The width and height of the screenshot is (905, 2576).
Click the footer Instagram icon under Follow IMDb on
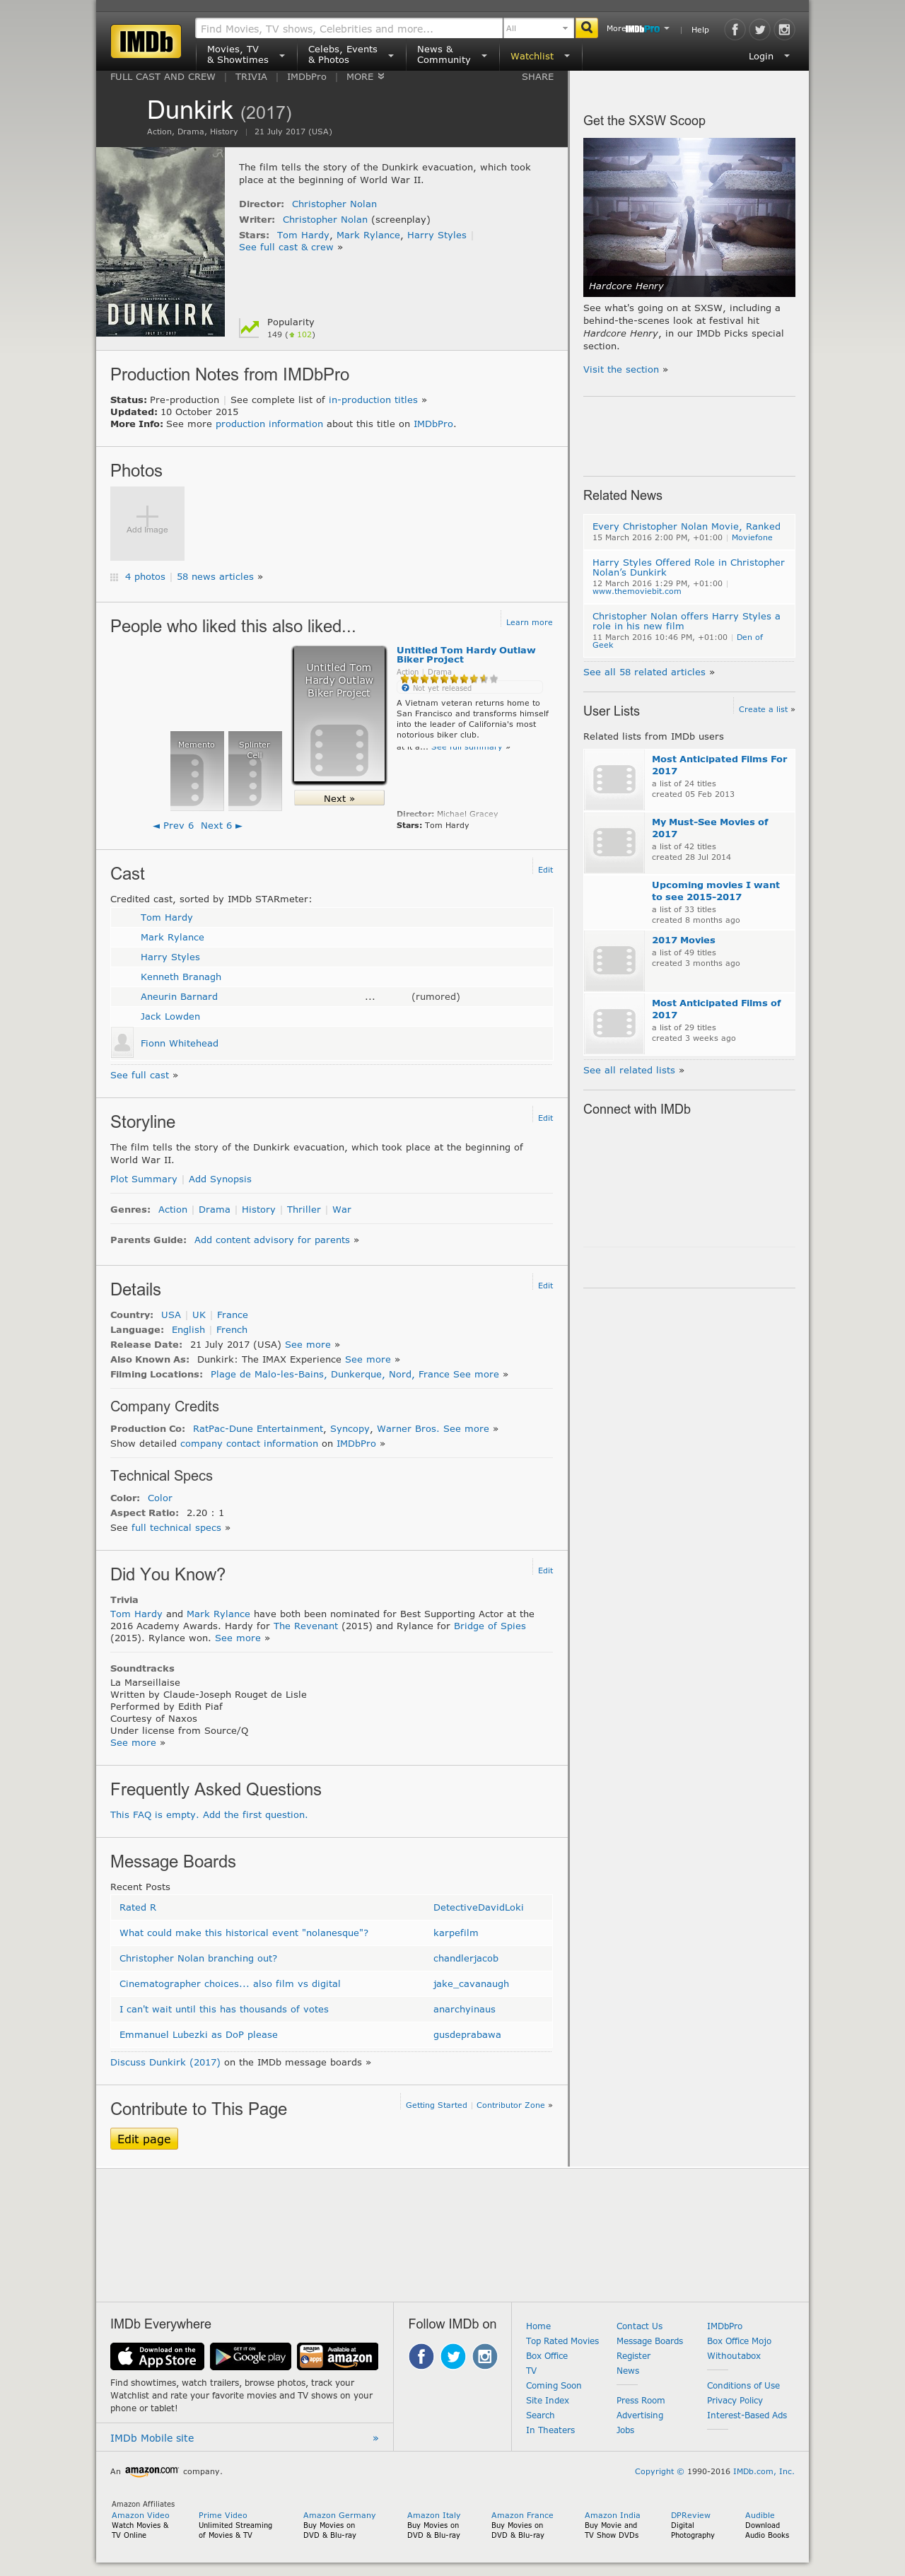(x=485, y=2357)
